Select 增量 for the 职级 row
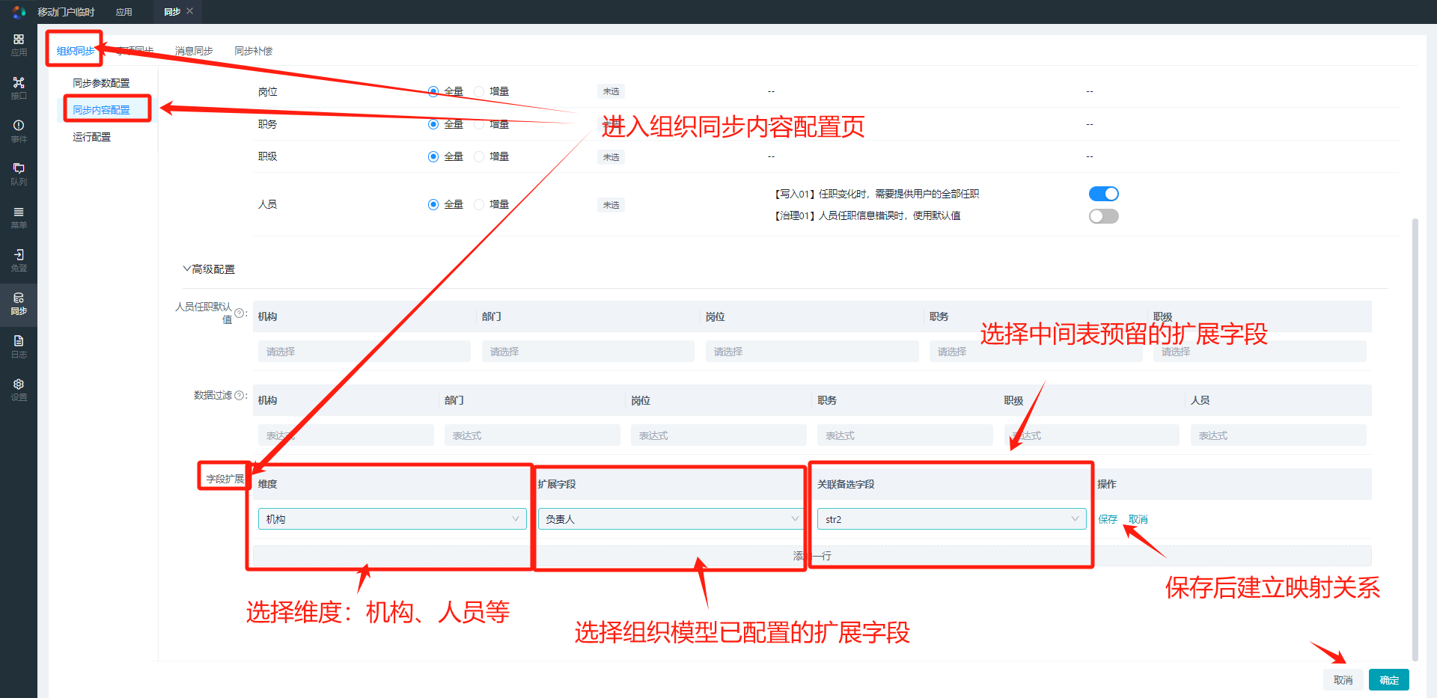The image size is (1437, 698). pyautogui.click(x=479, y=156)
